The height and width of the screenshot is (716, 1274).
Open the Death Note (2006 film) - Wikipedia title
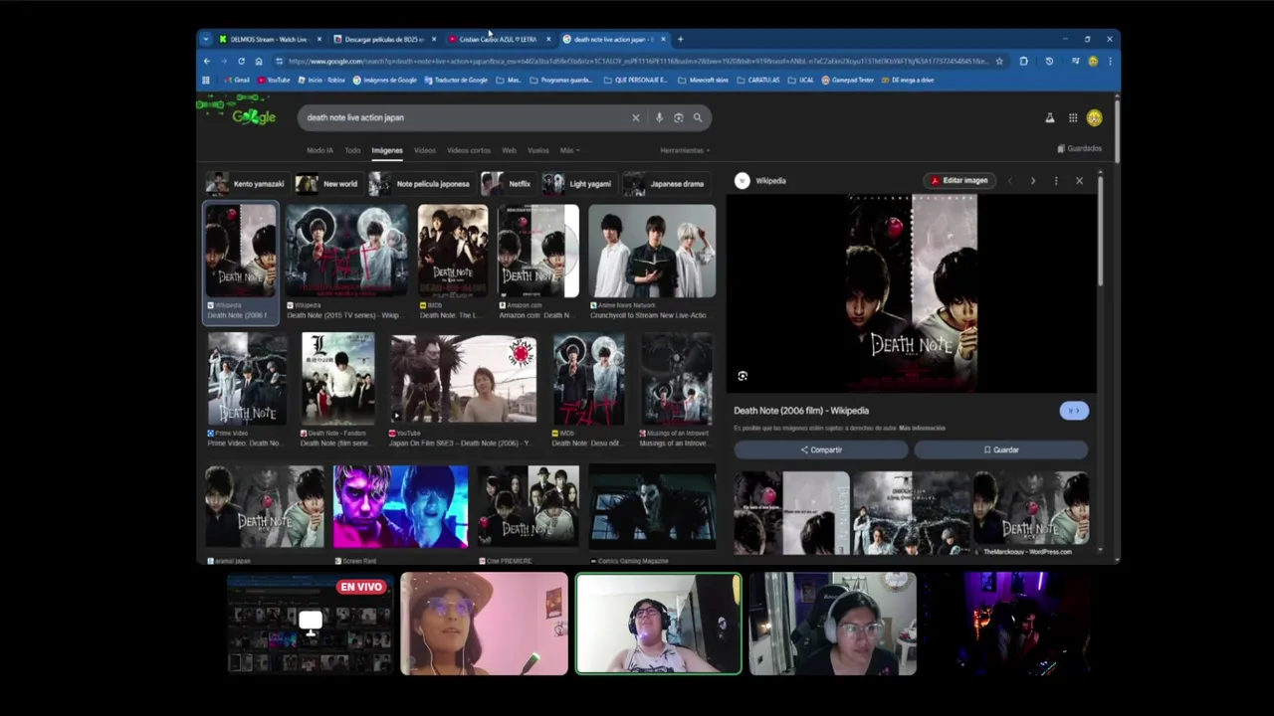point(801,410)
